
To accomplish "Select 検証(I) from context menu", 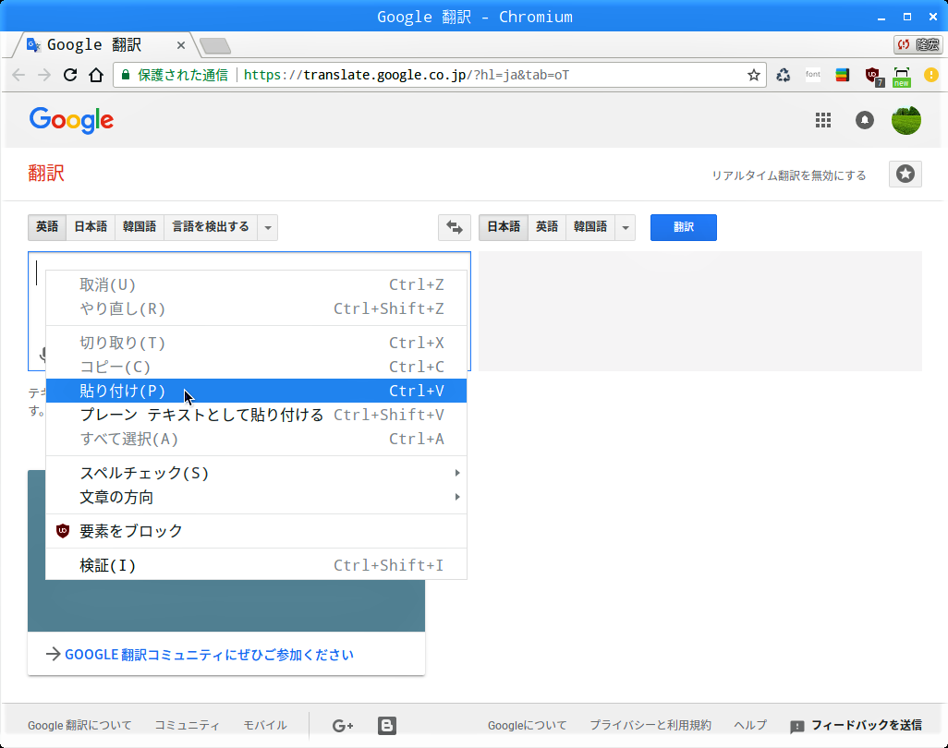I will click(x=256, y=565).
